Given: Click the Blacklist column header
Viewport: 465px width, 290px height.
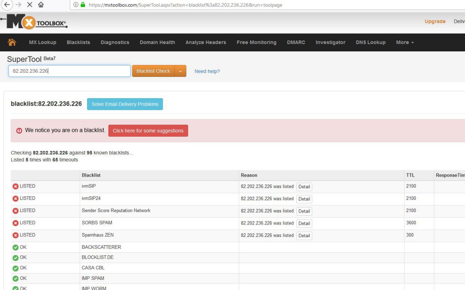Looking at the screenshot, I should coord(91,175).
